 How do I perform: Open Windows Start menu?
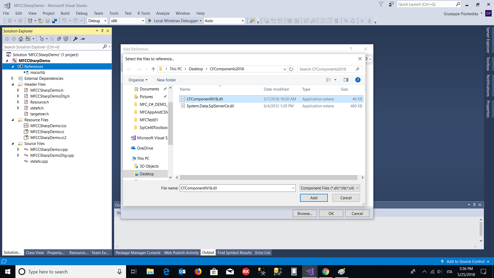coord(7,272)
